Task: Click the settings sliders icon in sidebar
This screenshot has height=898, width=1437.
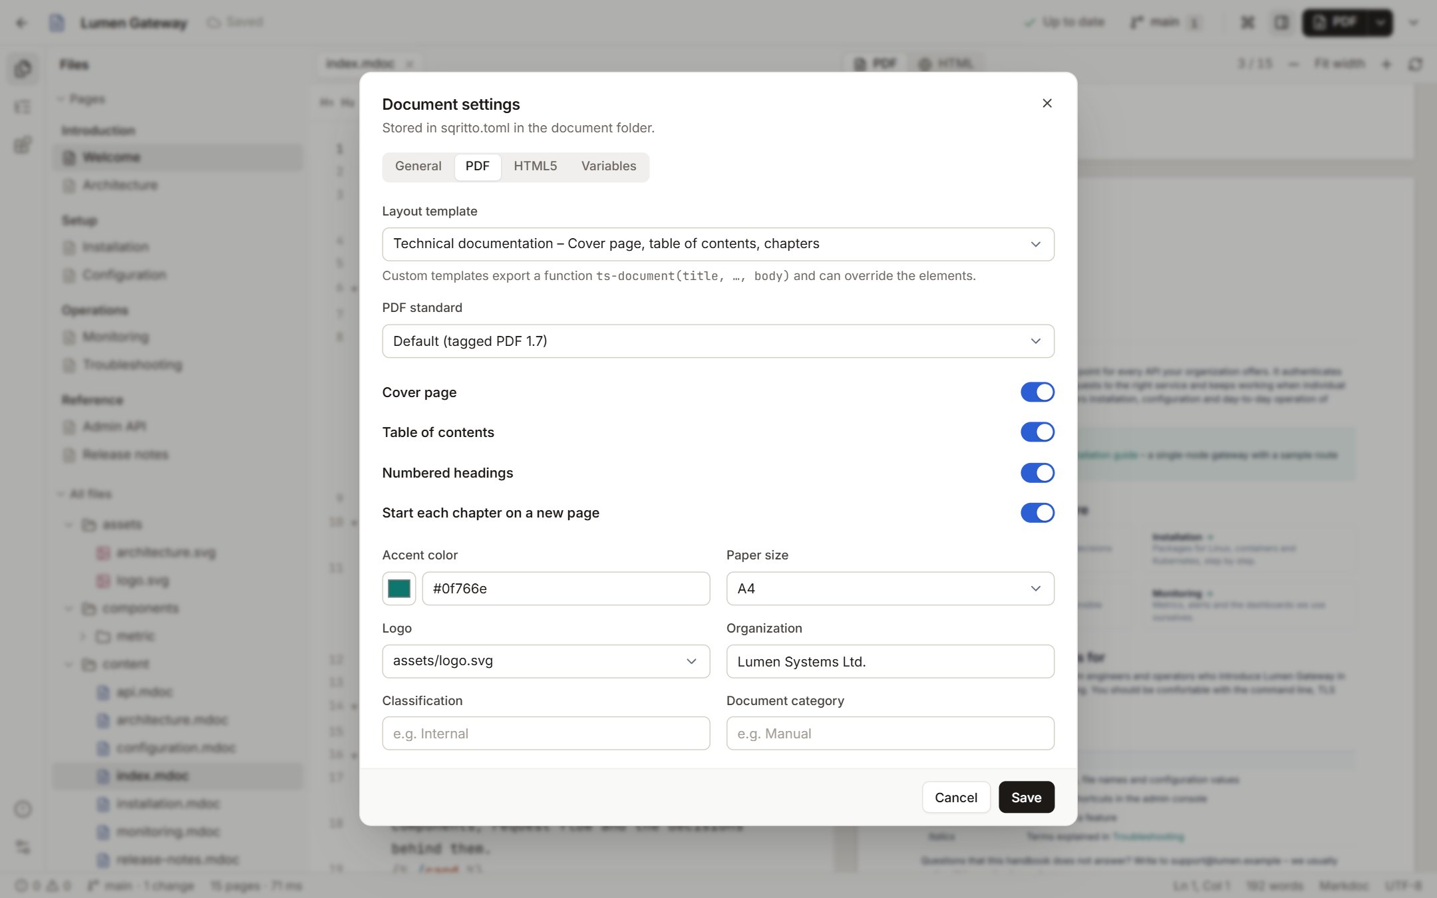Action: click(x=23, y=847)
